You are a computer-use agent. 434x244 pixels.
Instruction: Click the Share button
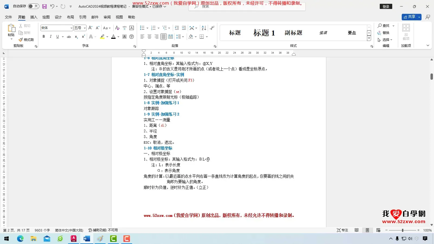pyautogui.click(x=410, y=17)
